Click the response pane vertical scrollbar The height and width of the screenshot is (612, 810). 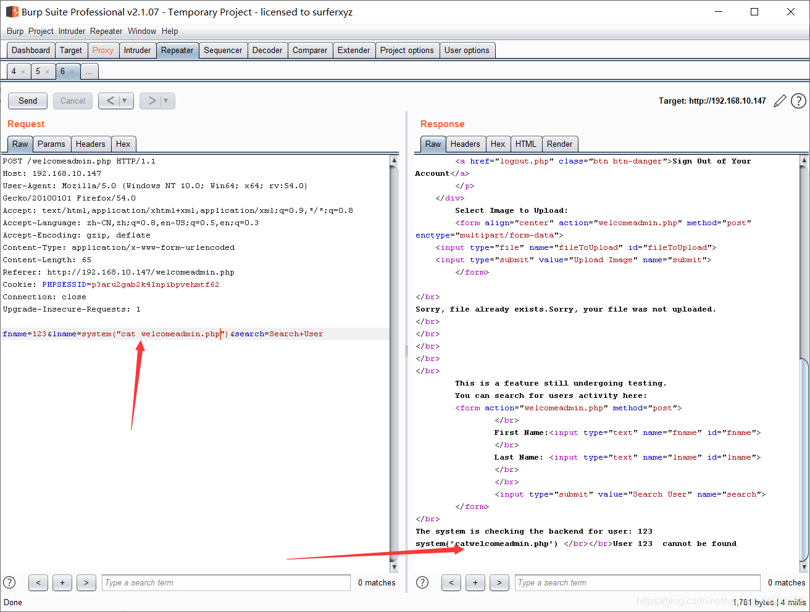pyautogui.click(x=804, y=363)
